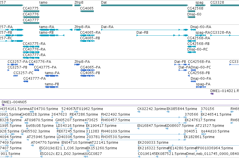Select the 'spag' gene label
Screen dimensions: 239x158
(x=199, y=3)
